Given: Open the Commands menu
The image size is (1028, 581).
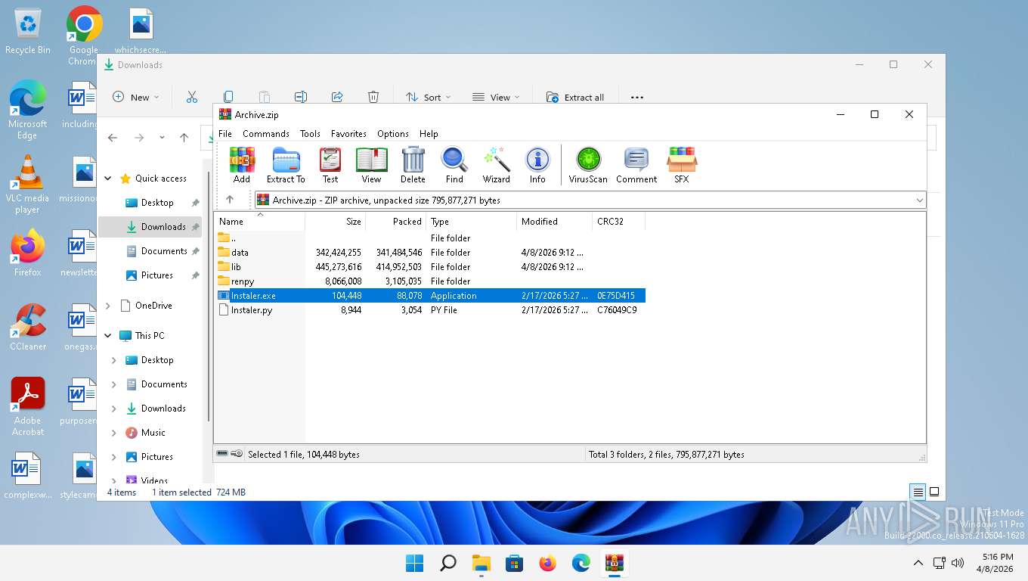Looking at the screenshot, I should [x=266, y=134].
